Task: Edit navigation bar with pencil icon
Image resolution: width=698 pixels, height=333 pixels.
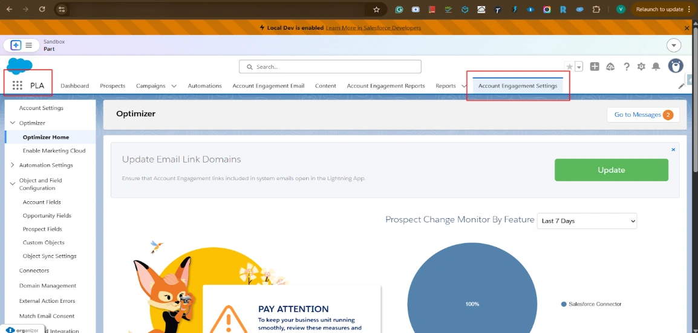Action: (681, 86)
